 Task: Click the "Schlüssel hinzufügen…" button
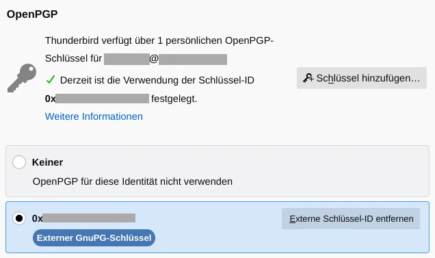pyautogui.click(x=362, y=78)
